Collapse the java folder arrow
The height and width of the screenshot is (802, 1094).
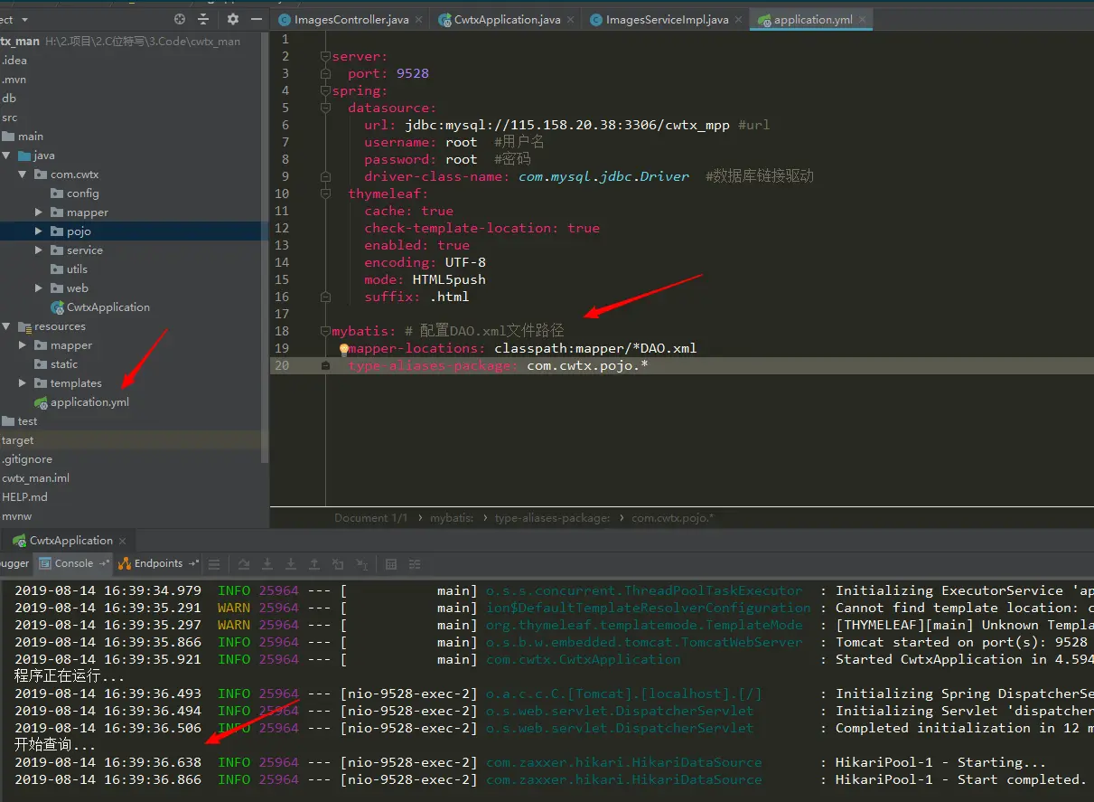6,156
